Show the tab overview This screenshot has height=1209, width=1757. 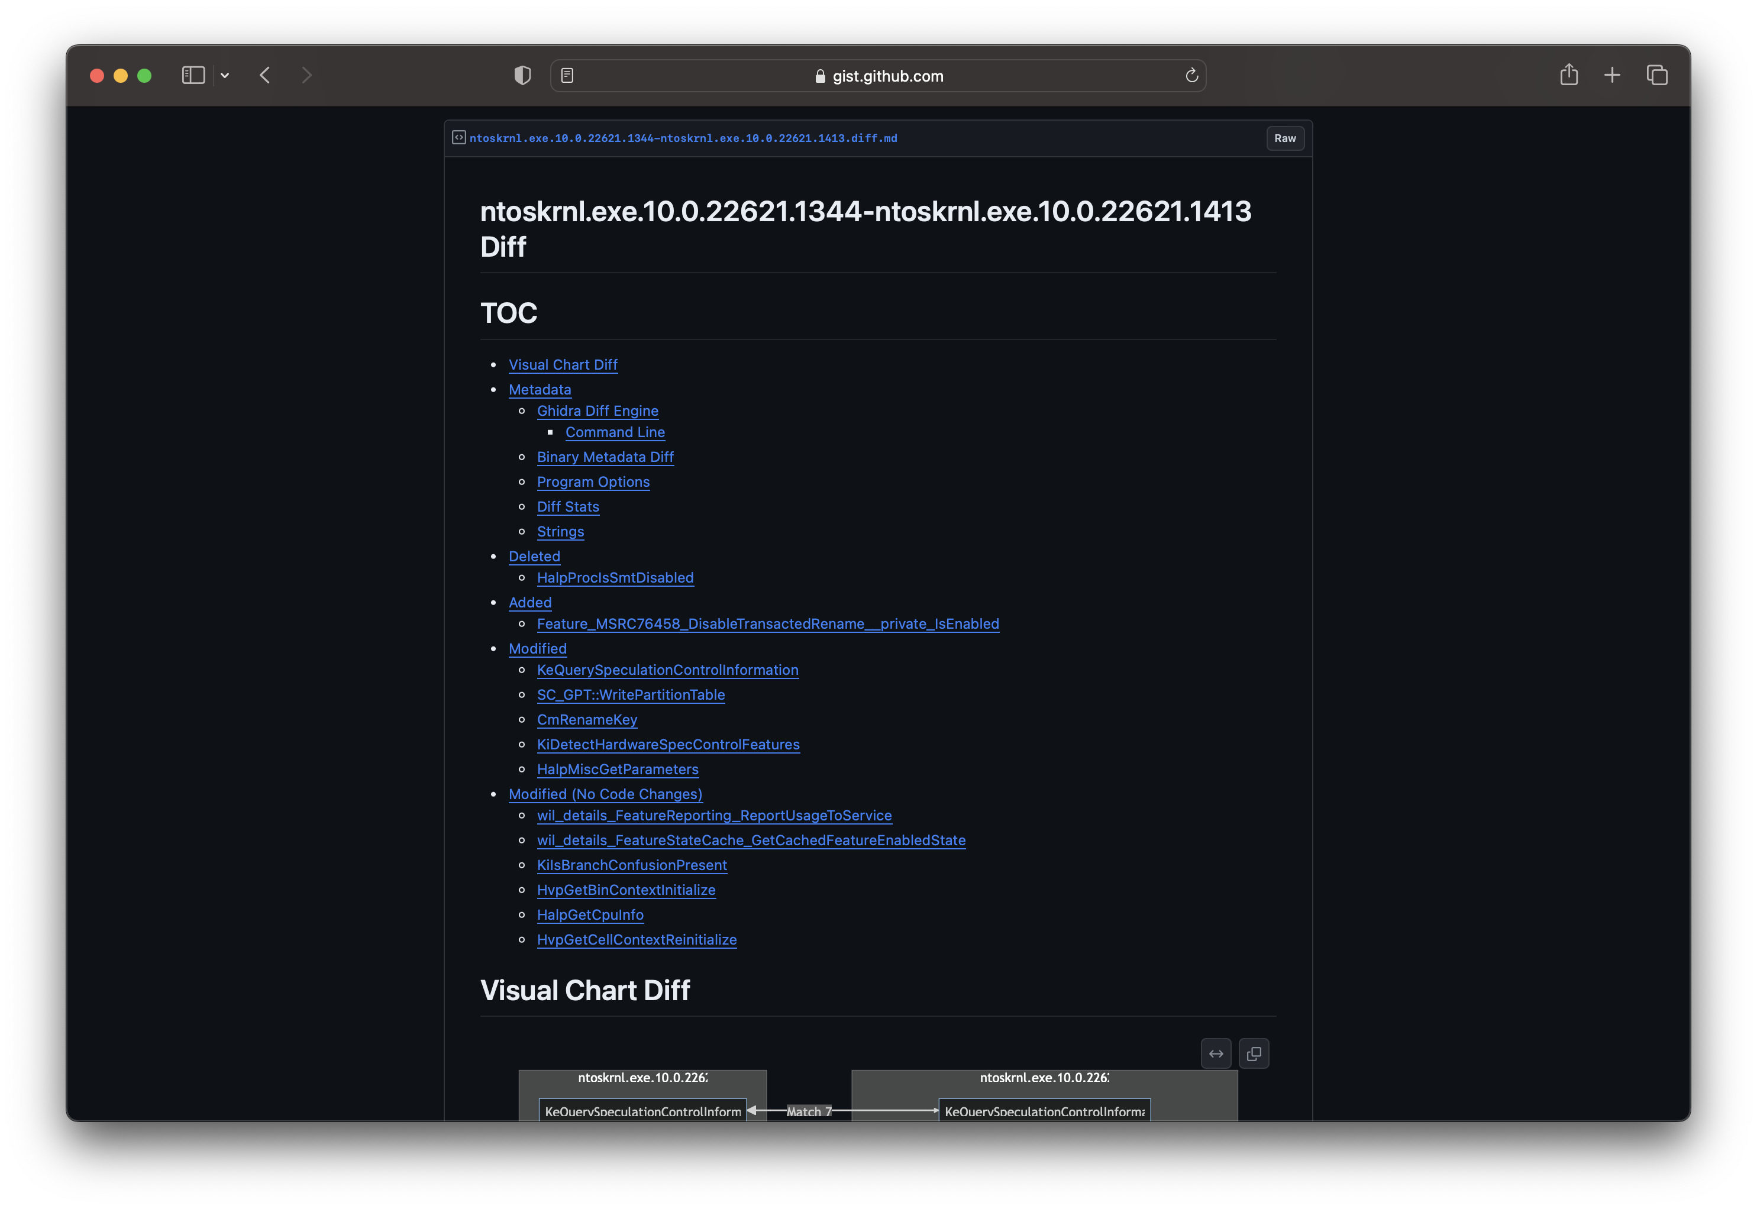point(1657,75)
